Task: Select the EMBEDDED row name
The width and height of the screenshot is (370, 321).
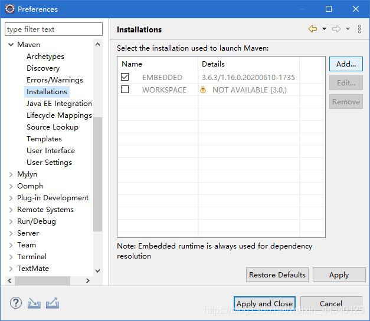Action: pyautogui.click(x=162, y=77)
